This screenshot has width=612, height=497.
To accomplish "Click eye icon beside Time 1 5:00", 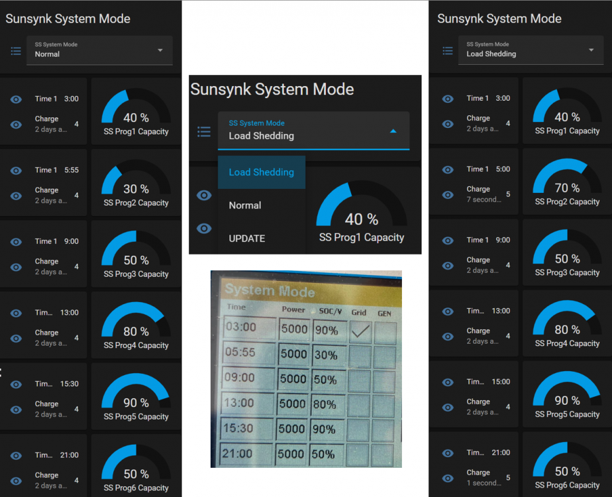I will pos(448,170).
